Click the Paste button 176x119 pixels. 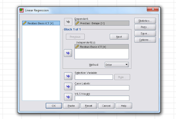click(x=71, y=106)
